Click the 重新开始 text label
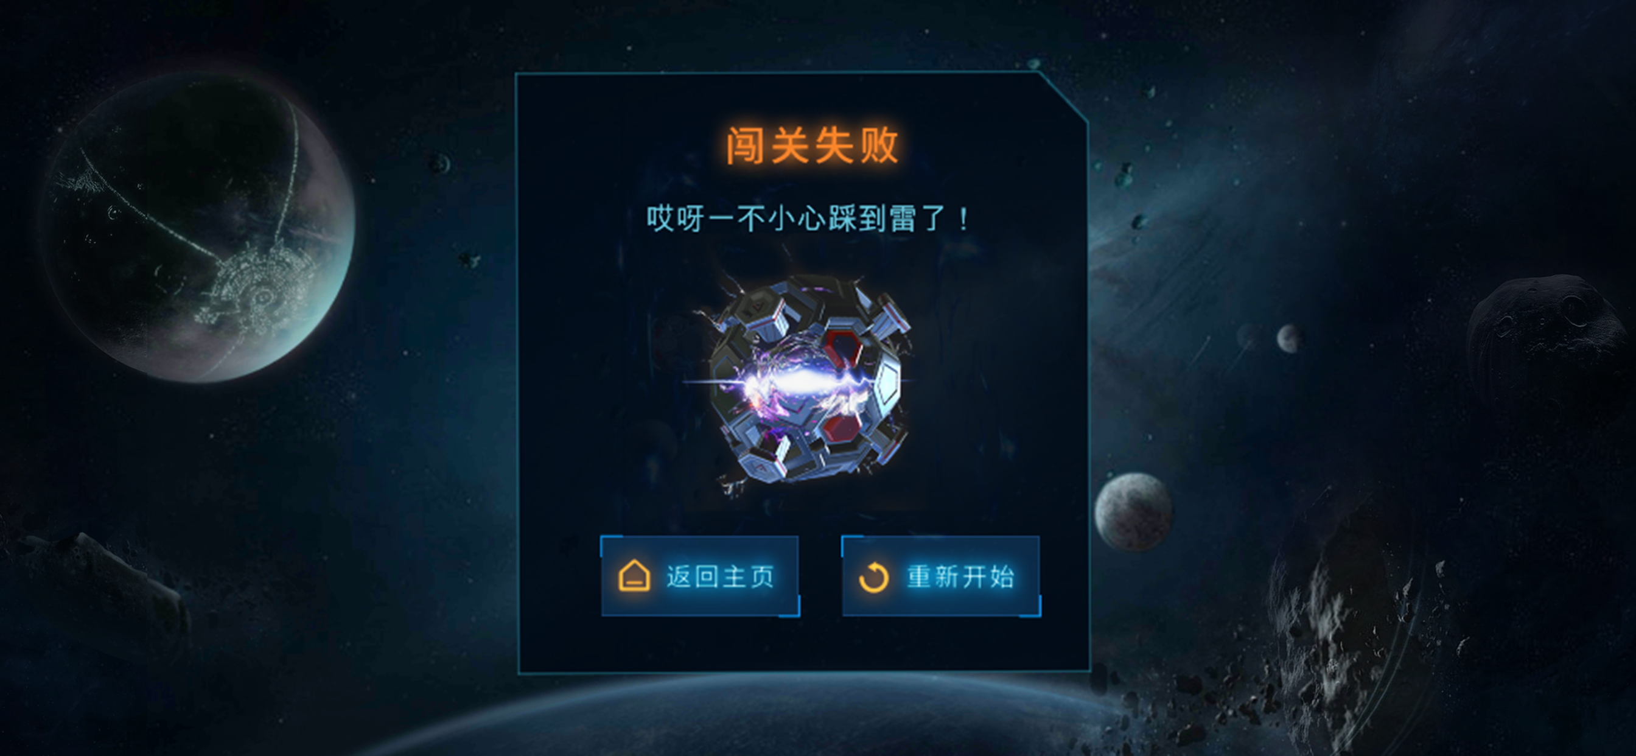Image resolution: width=1636 pixels, height=756 pixels. [960, 576]
